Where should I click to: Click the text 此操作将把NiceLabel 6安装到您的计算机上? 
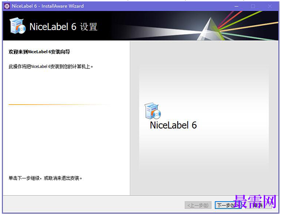tap(51, 67)
